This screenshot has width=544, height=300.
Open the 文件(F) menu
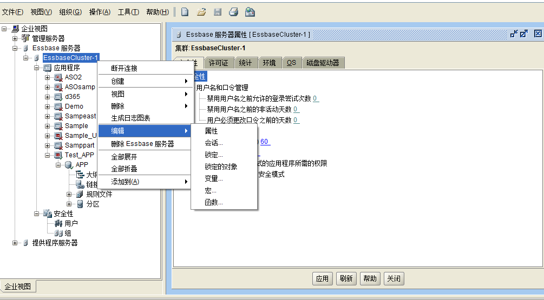click(x=12, y=12)
